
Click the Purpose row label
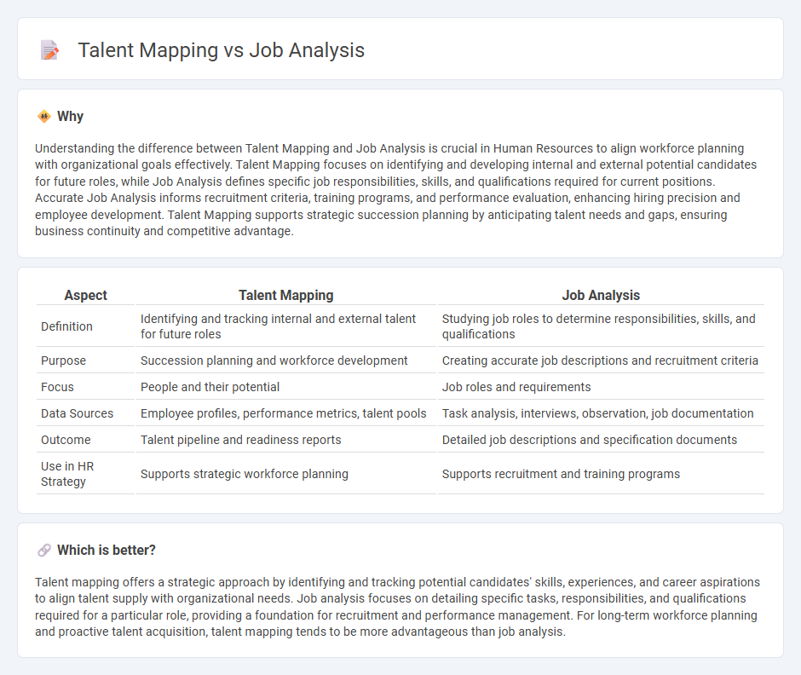click(x=63, y=361)
